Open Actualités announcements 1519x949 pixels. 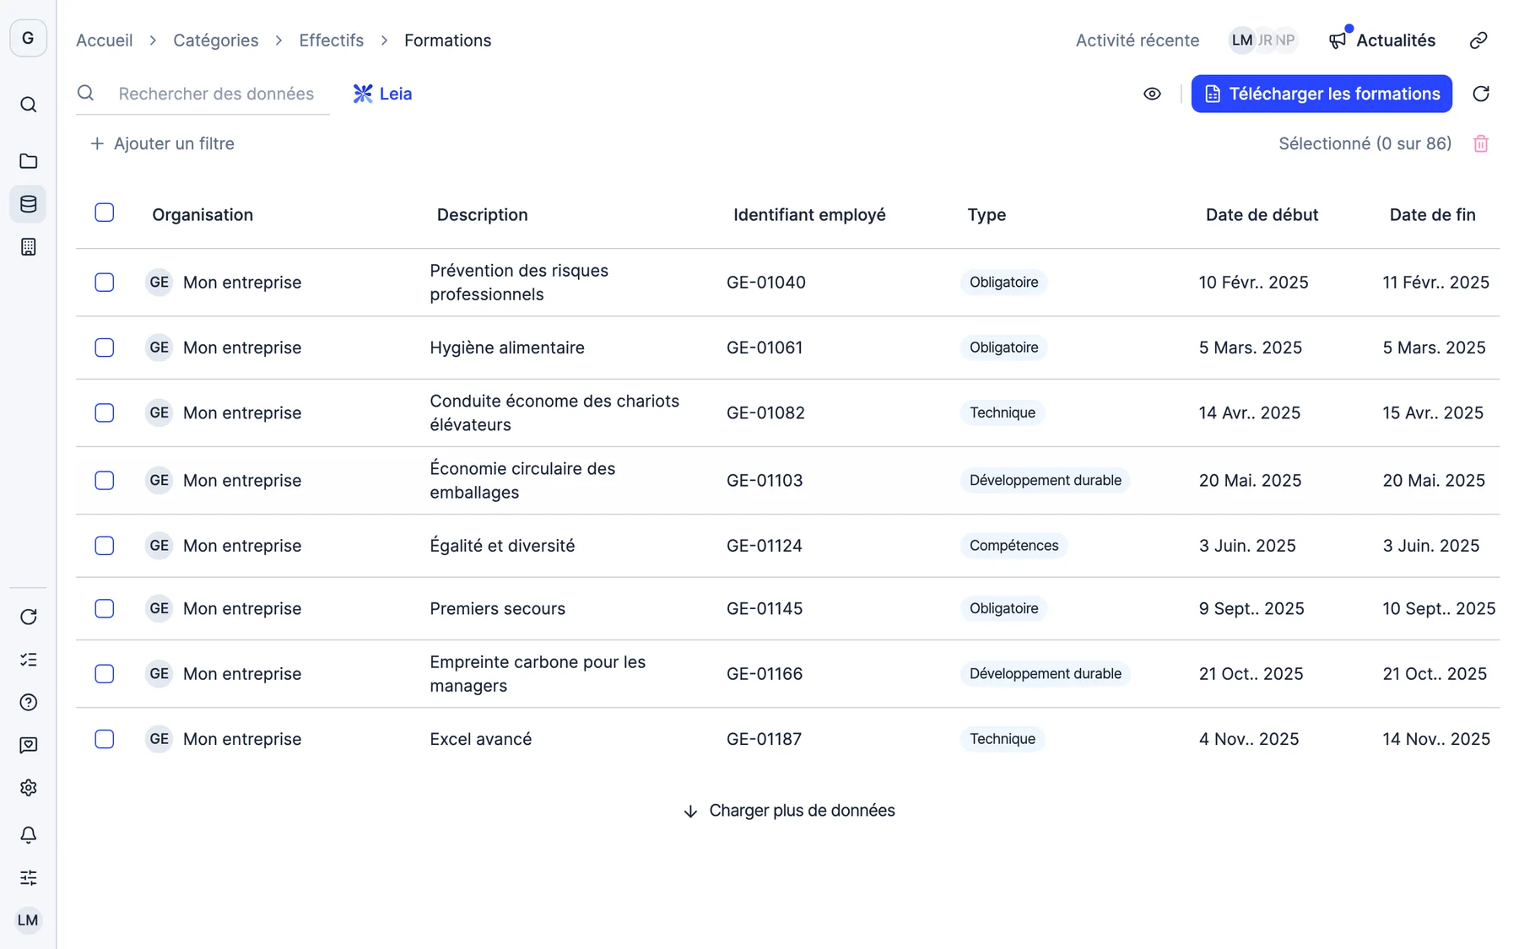point(1381,40)
